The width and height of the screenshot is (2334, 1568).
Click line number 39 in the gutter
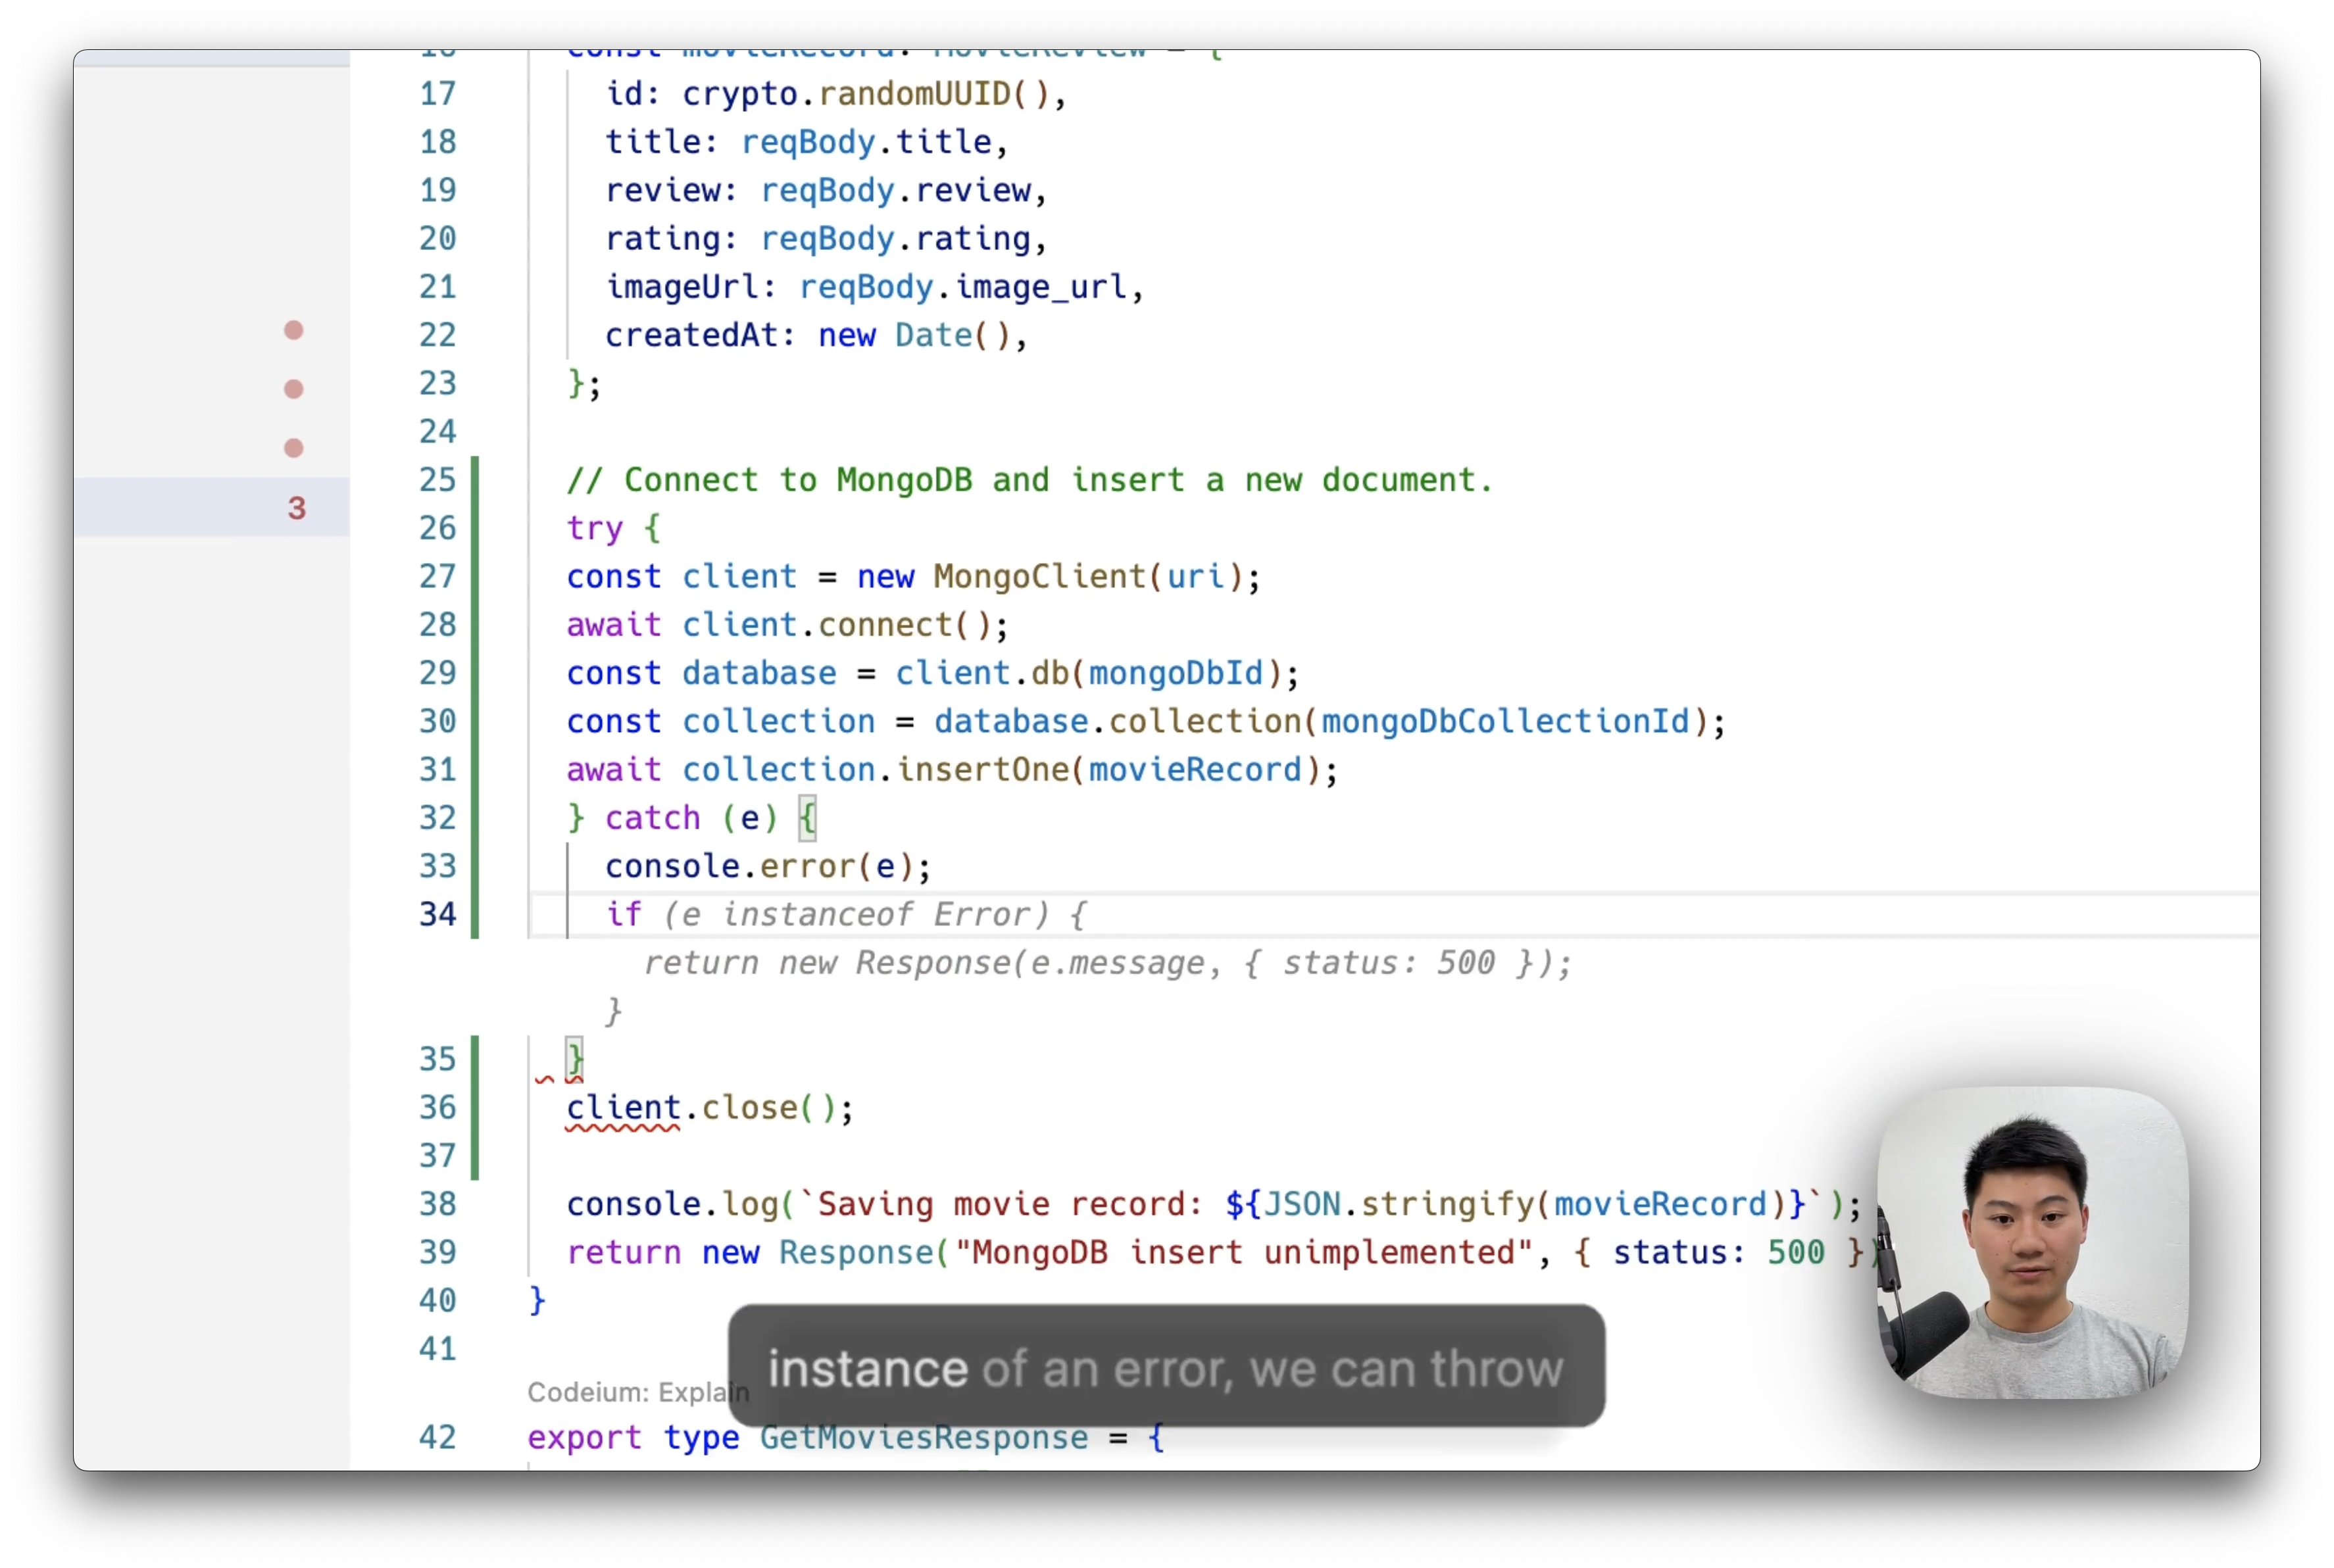(438, 1252)
